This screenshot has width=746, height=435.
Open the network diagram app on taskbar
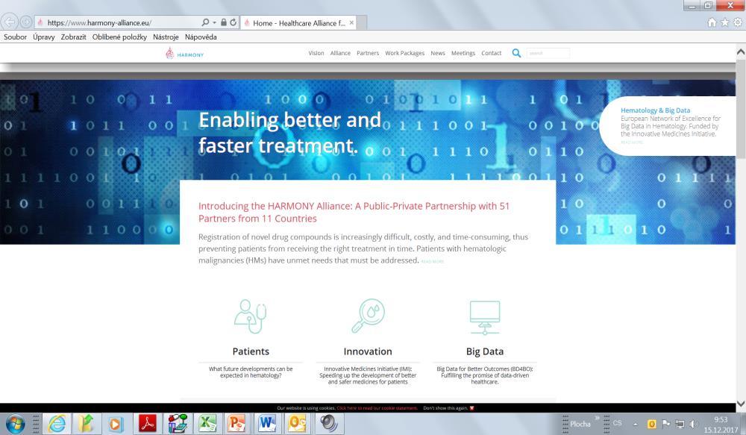pos(178,424)
